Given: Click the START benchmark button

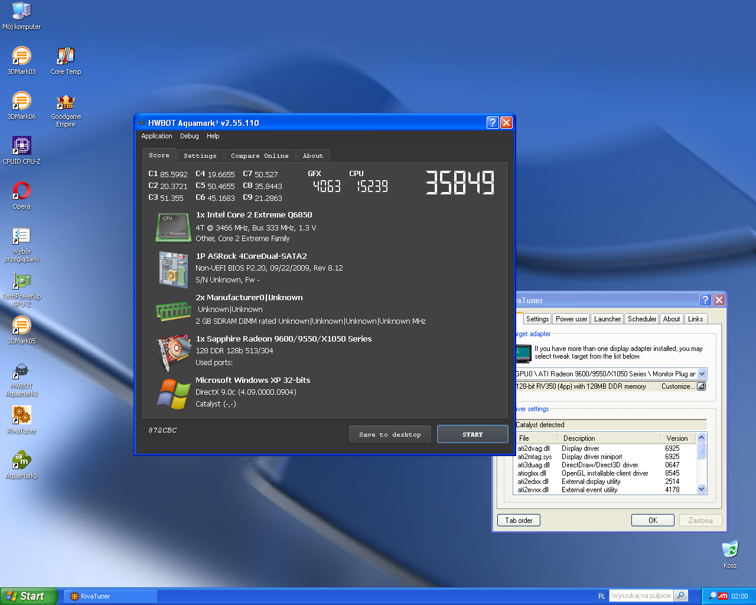Looking at the screenshot, I should [x=472, y=434].
